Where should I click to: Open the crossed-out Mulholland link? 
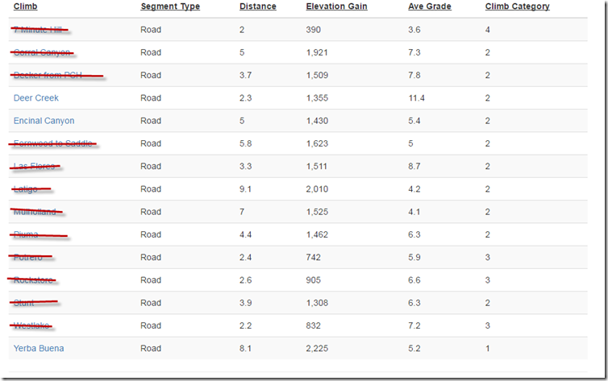tap(35, 212)
